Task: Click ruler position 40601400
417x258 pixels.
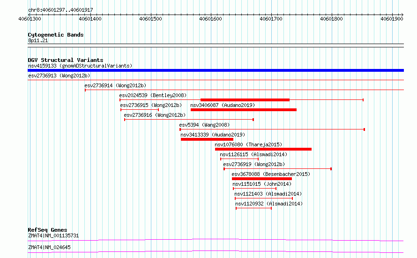Action: [x=90, y=19]
